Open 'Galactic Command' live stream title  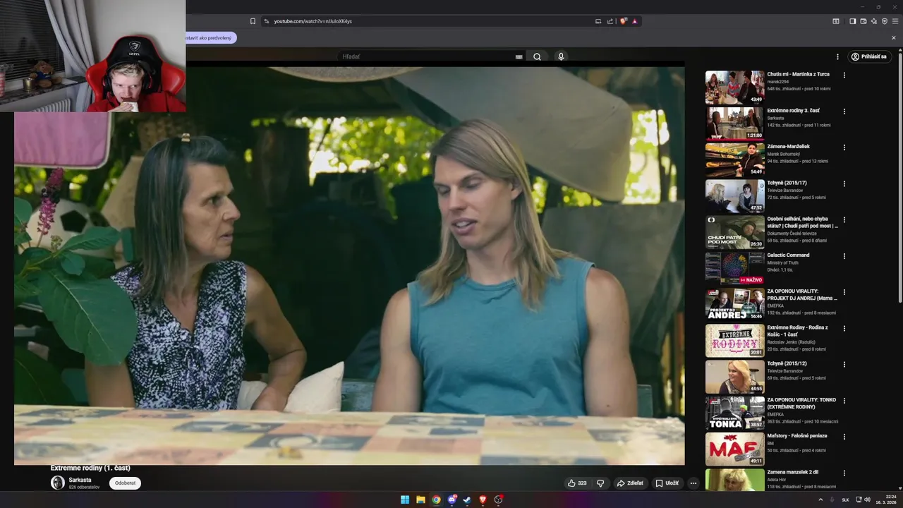pos(788,255)
